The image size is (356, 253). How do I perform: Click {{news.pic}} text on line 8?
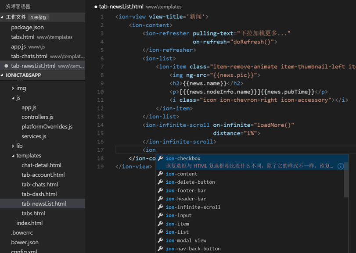click(x=233, y=75)
